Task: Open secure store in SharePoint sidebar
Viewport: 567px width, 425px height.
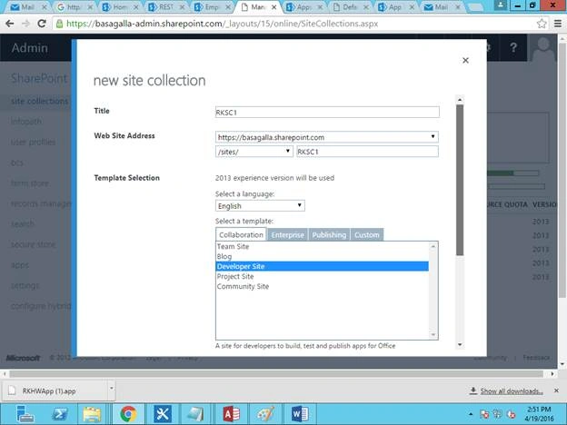Action: 33,244
